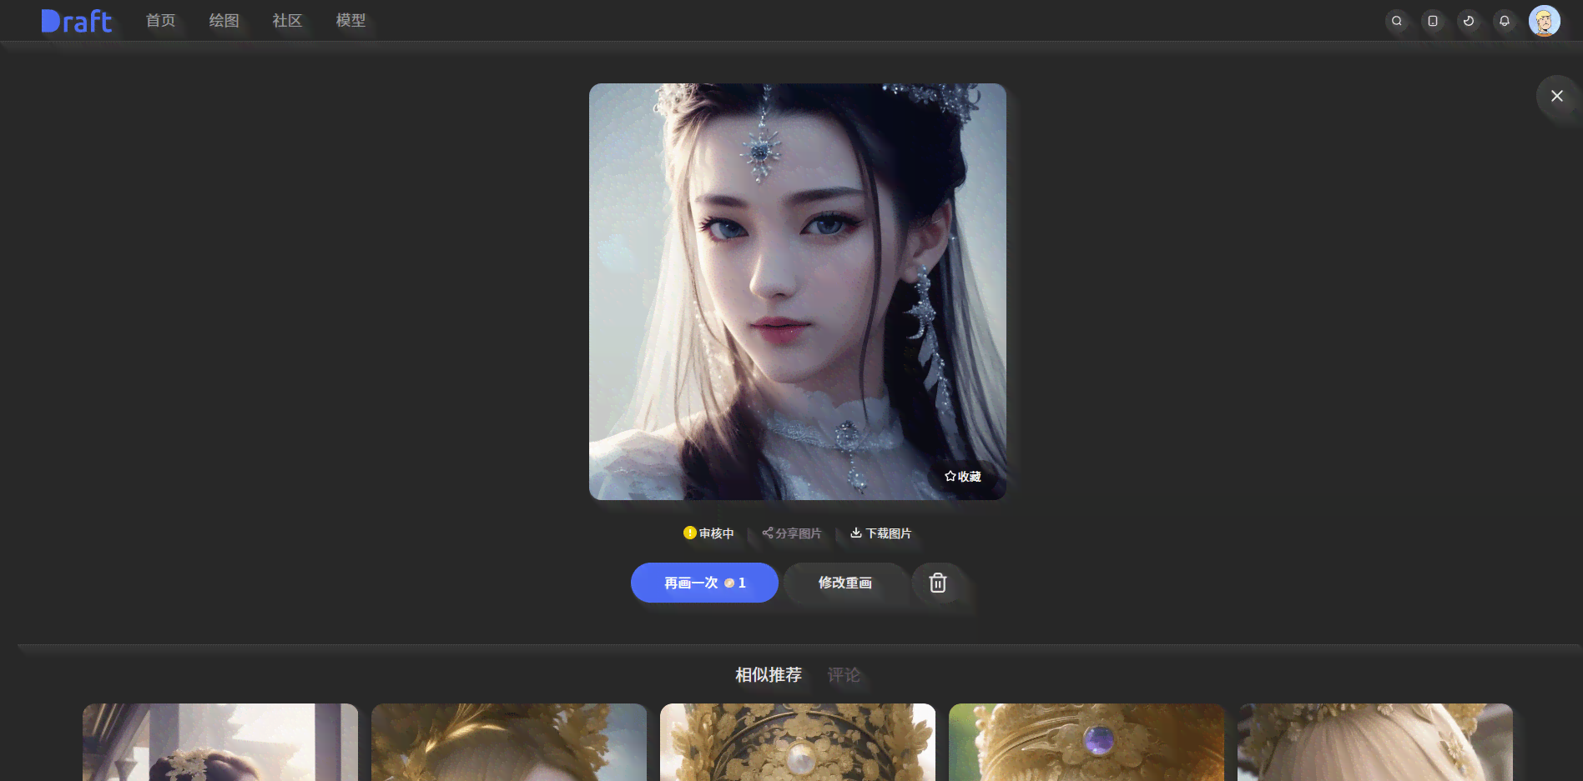Click 收藏 star on the image
The height and width of the screenshot is (781, 1583).
tap(962, 476)
